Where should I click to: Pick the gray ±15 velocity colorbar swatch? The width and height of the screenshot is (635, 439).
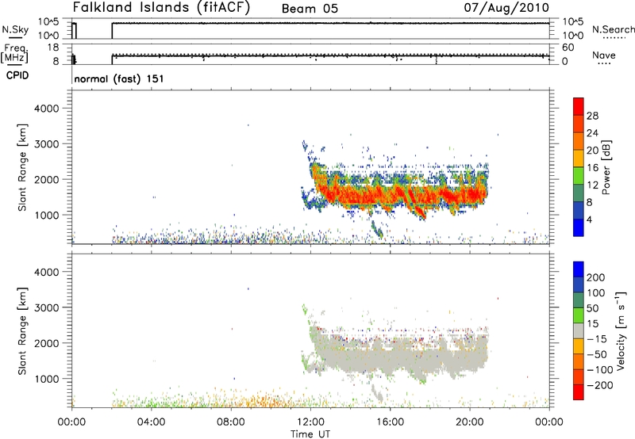pos(579,331)
